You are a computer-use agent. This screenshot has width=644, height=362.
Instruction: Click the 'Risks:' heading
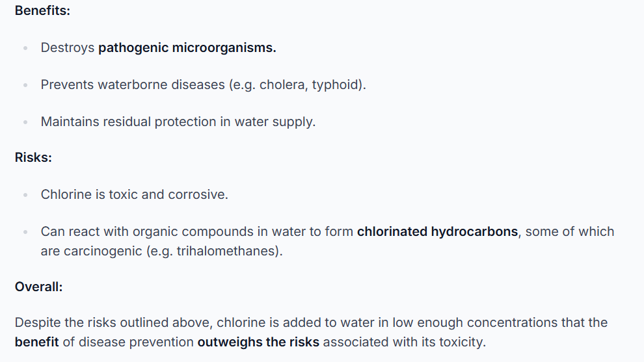(x=33, y=158)
